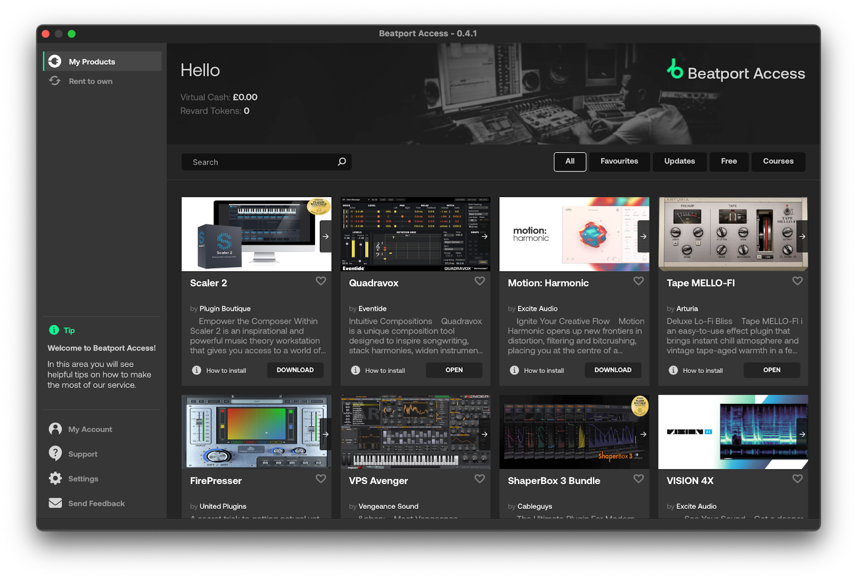The image size is (857, 579).
Task: Open Tape MELLO-FI
Action: [x=772, y=370]
